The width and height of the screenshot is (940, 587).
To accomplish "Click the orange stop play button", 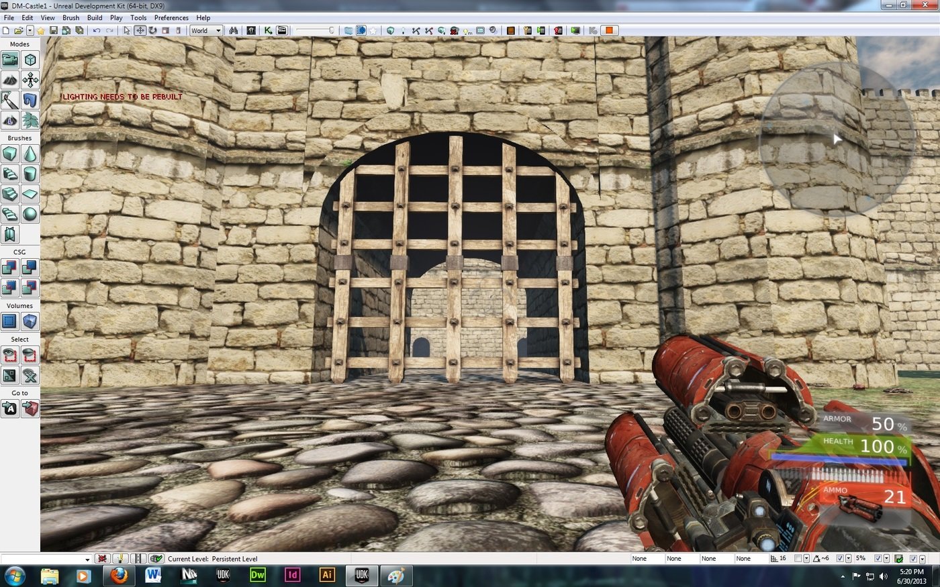I will tap(609, 31).
